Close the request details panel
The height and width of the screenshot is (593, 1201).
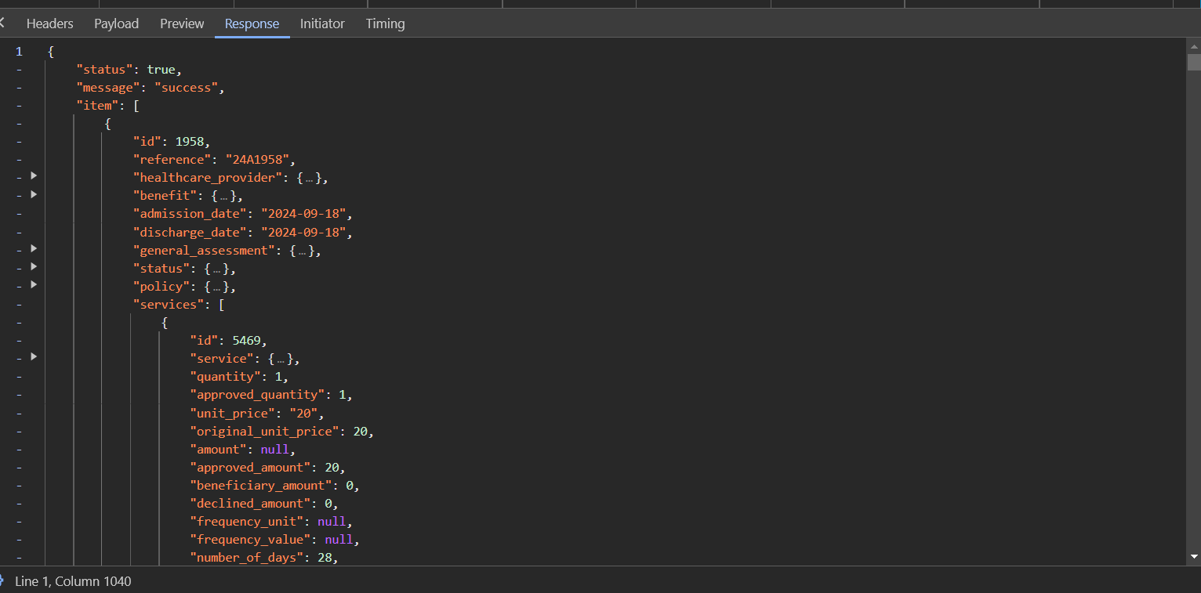(x=2, y=24)
